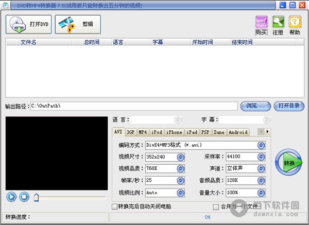Screen dimensions: 309x225
Task: Expand the 编码方式 encoding dropdown
Action: click(261, 145)
